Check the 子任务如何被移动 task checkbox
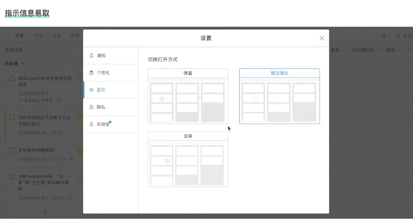This screenshot has height=219, width=413. coord(12,150)
